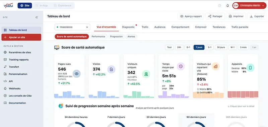Select Progression pill
The image size is (268, 127).
(116, 37)
